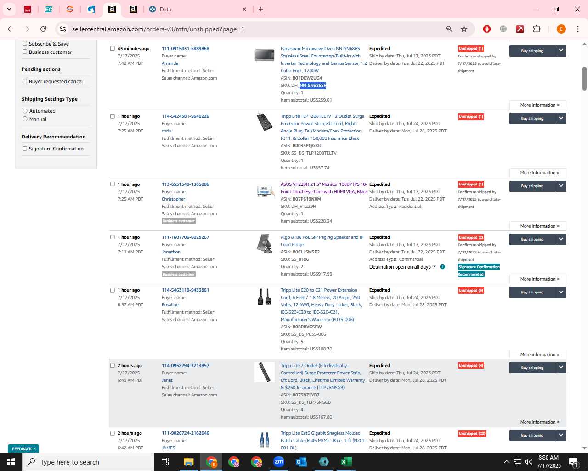Image resolution: width=588 pixels, height=471 pixels.
Task: Open the red Opera-style extension icon
Action: [x=487, y=29]
